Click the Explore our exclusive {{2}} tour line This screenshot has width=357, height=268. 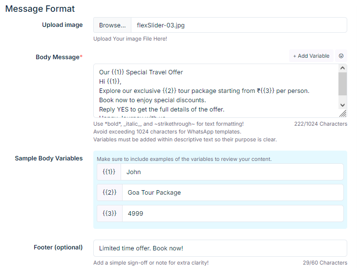coord(204,91)
